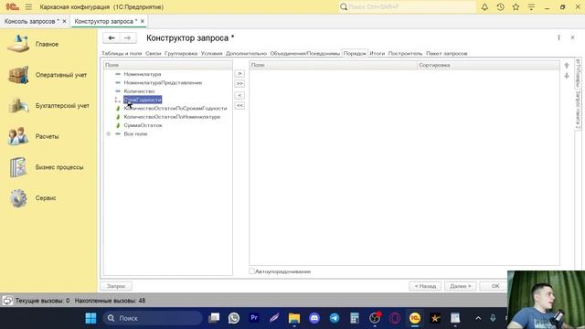Viewport: 585px width, 329px height.
Task: Open Telegram from the taskbar
Action: coord(335,318)
